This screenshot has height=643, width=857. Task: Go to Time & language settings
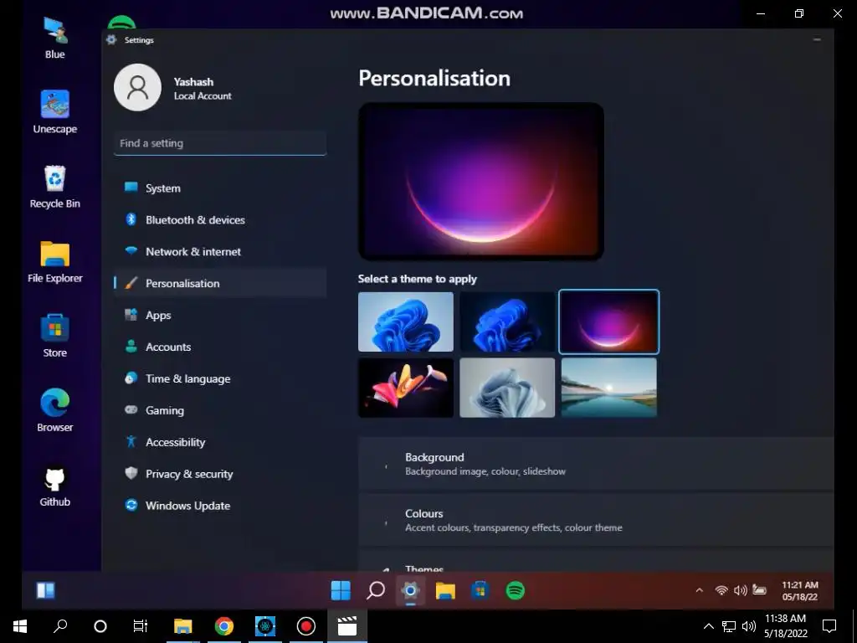[220, 378]
